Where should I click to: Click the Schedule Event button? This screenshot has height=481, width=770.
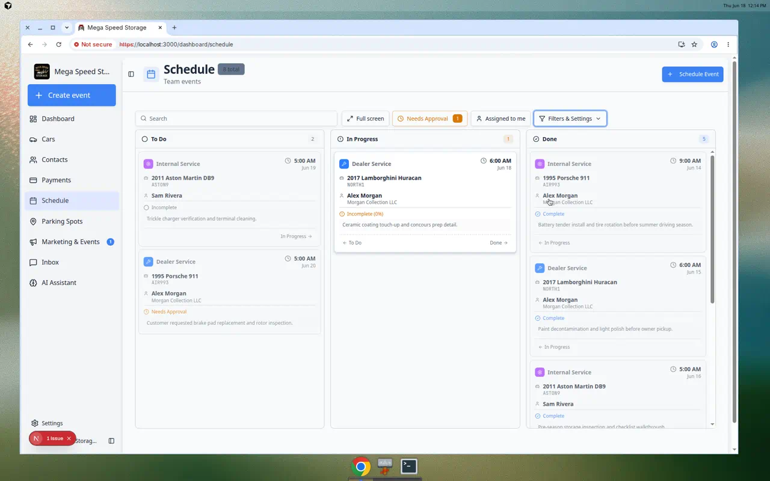click(x=692, y=74)
